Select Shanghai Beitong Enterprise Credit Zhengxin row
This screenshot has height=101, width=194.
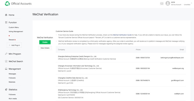tap(121, 58)
